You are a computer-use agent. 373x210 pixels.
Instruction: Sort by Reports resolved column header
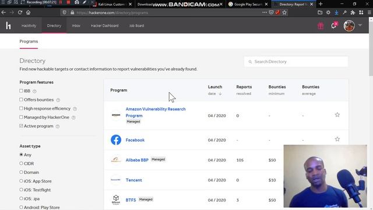click(244, 90)
